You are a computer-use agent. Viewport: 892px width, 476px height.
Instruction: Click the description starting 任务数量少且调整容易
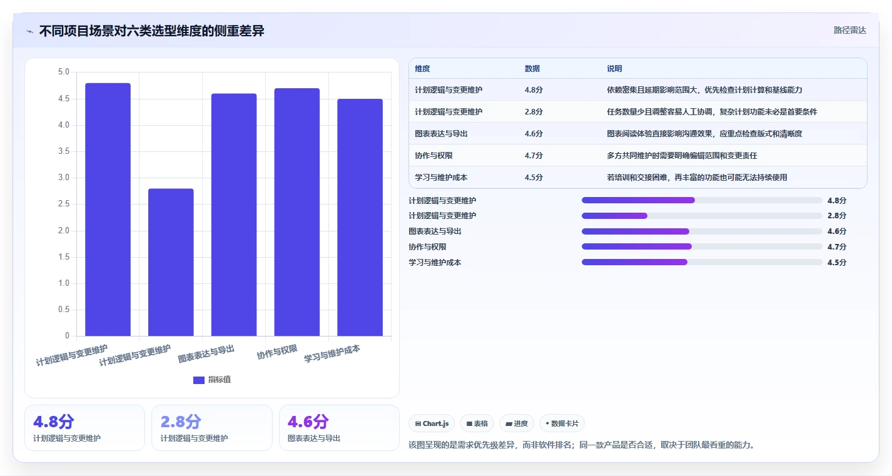(x=712, y=112)
